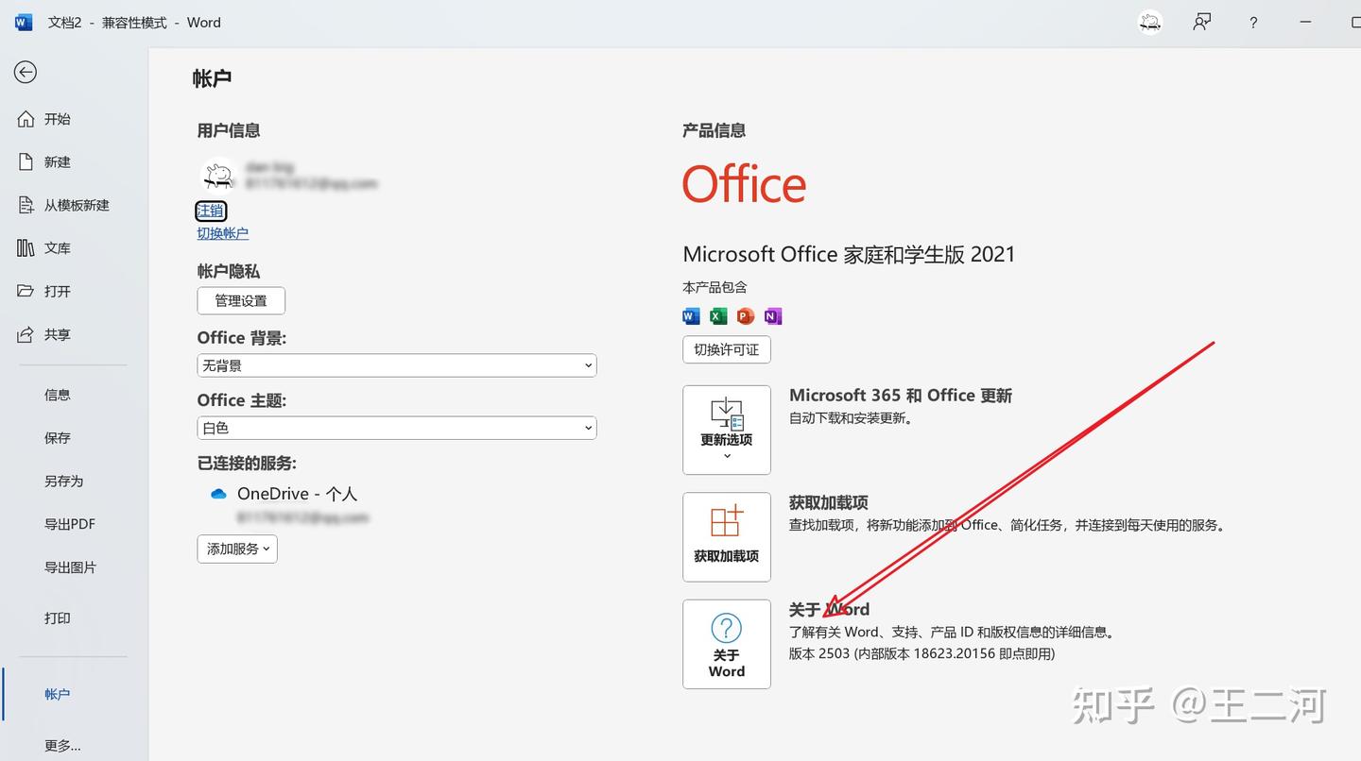
Task: Click the Excel product icon
Action: coord(718,316)
